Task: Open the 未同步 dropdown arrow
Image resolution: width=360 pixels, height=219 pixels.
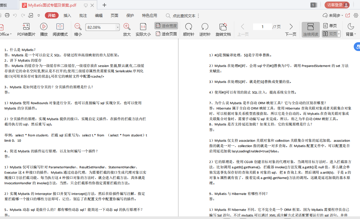Action: [342, 15]
